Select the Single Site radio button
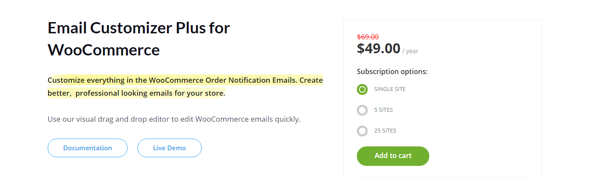Image resolution: width=591 pixels, height=178 pixels. click(362, 89)
